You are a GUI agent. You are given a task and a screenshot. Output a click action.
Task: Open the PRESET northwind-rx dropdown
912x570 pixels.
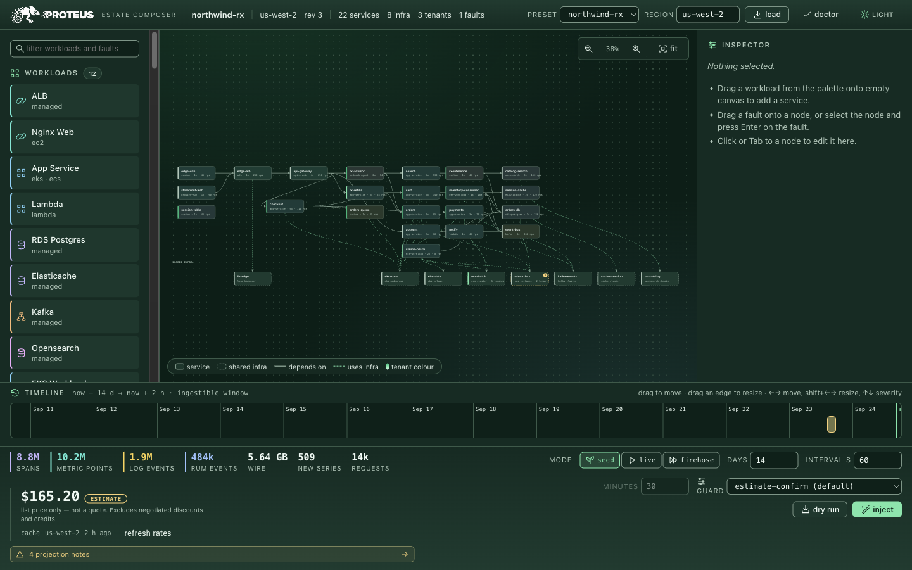point(599,15)
